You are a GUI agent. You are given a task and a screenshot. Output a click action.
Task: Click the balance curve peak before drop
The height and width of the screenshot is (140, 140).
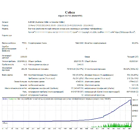point(130,100)
